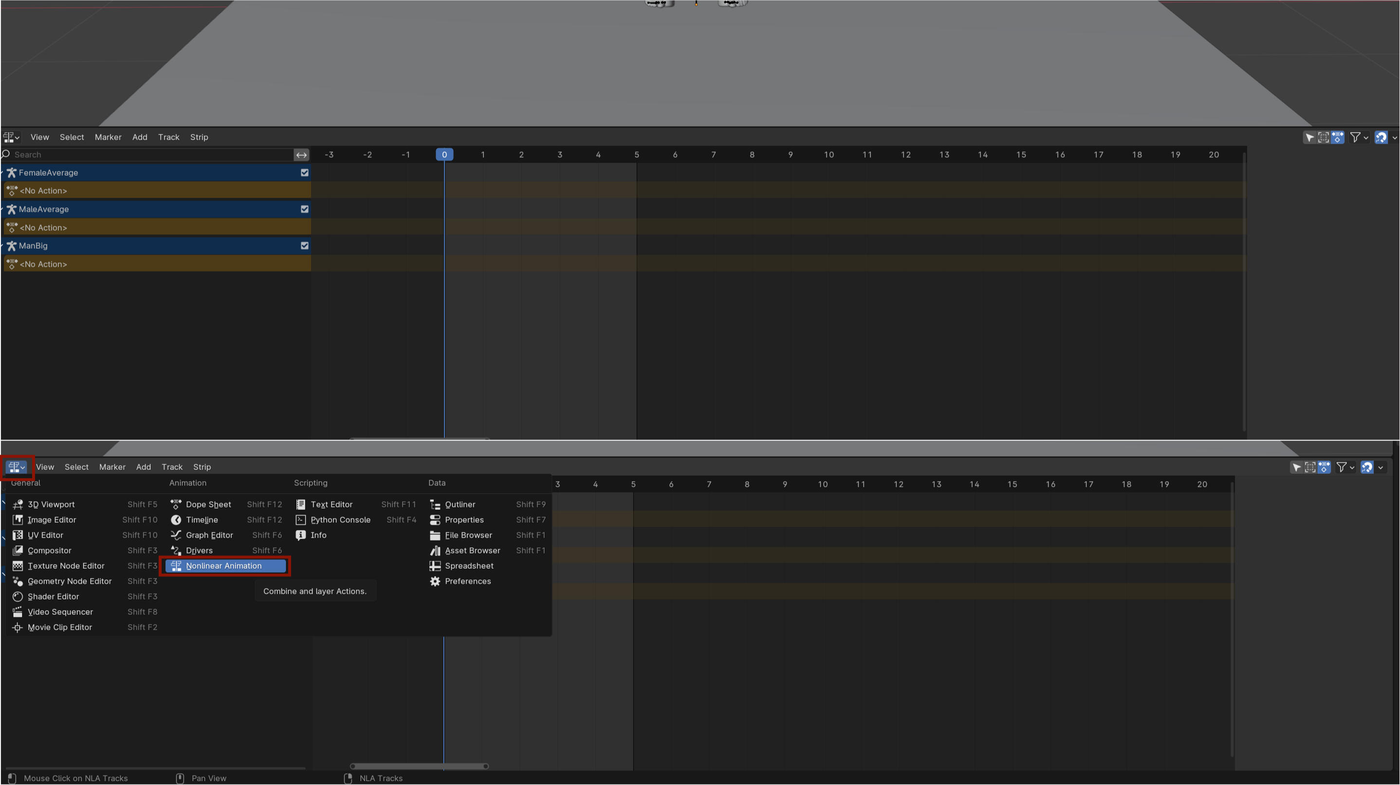This screenshot has width=1400, height=785.
Task: Open Graph Editor from editor type menu
Action: pos(209,535)
